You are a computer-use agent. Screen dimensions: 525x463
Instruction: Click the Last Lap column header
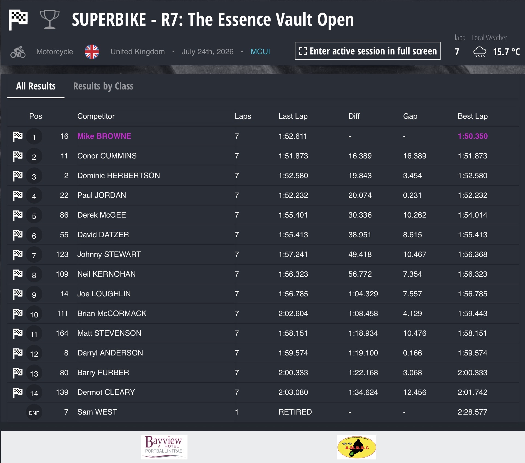point(293,116)
